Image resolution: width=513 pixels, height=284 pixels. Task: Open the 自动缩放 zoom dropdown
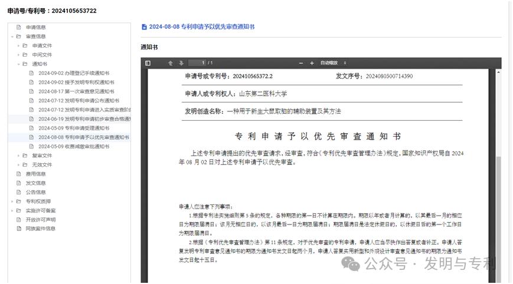(333, 63)
